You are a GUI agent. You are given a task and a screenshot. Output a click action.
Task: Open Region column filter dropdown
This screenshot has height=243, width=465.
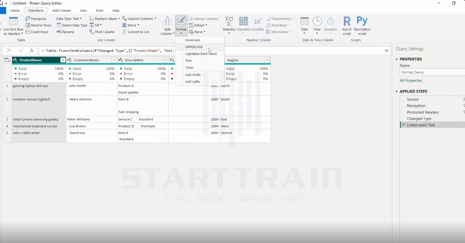[x=267, y=60]
